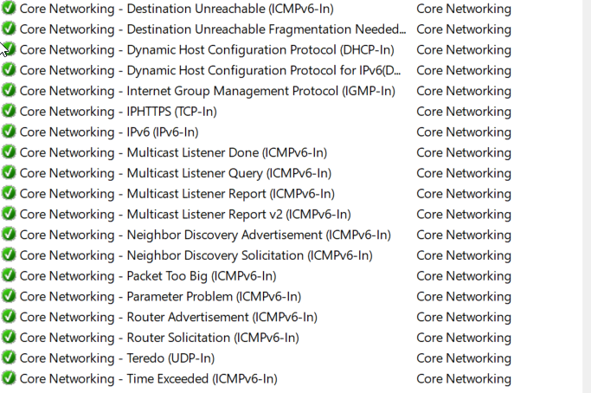
Task: Select the Destination Unreachable (ICMPv6-In) rule
Action: point(177,9)
